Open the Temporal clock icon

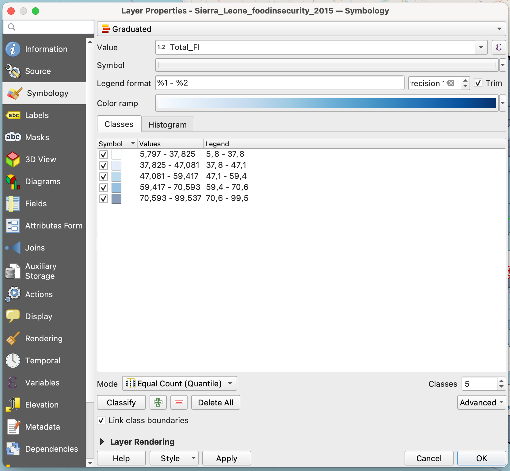(13, 361)
